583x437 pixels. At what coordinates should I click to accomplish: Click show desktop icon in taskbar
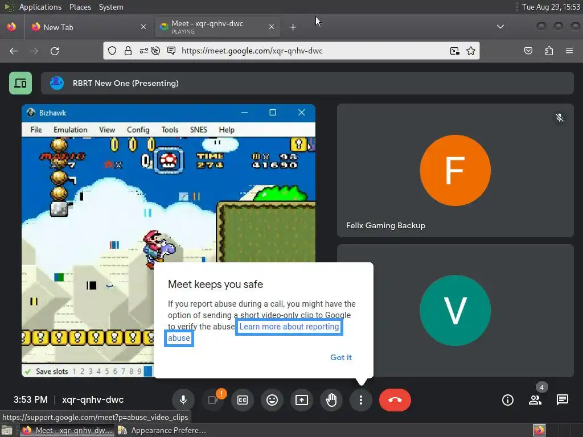pos(7,430)
